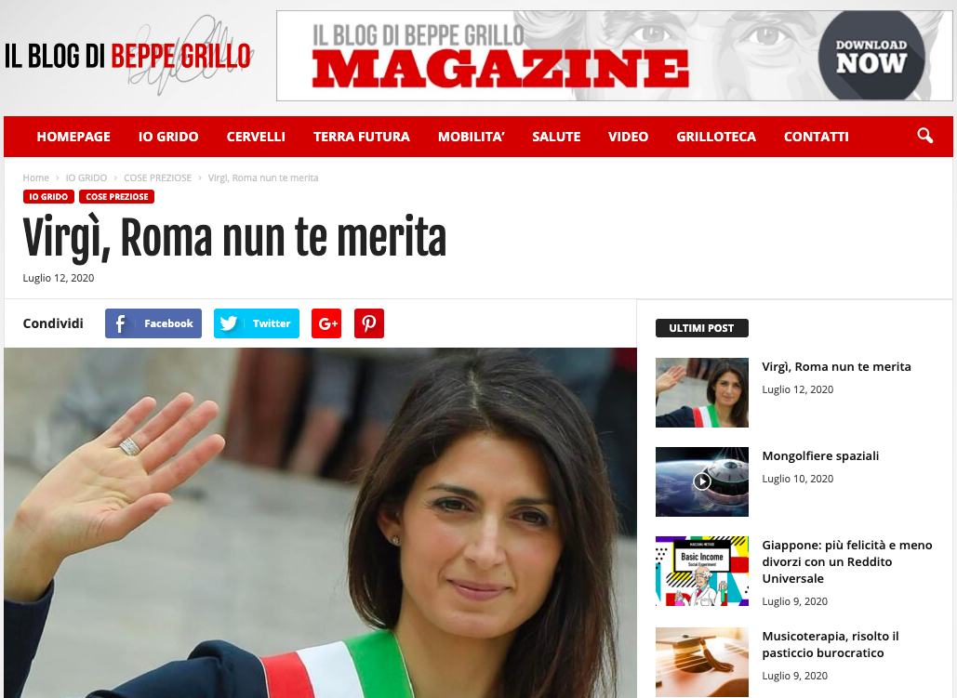This screenshot has width=957, height=698.
Task: Open the GRILLOTECA menu
Action: (x=716, y=137)
